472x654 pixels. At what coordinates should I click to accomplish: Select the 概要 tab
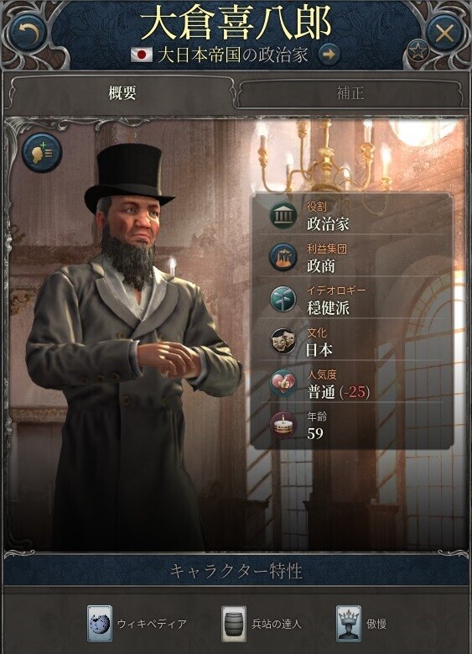pos(122,93)
